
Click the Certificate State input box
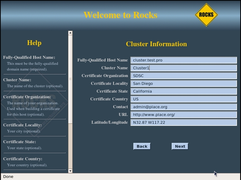(183, 91)
